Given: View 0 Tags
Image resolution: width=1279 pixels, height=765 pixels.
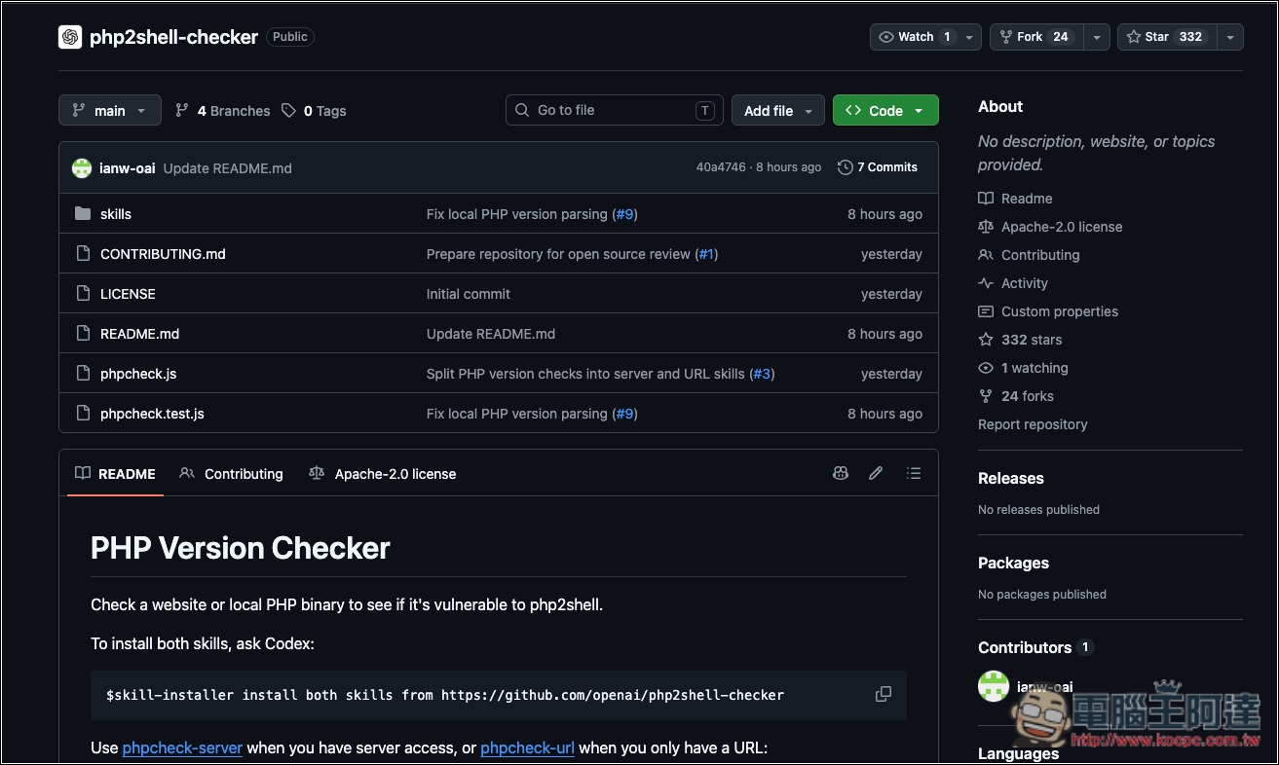Looking at the screenshot, I should tap(314, 111).
